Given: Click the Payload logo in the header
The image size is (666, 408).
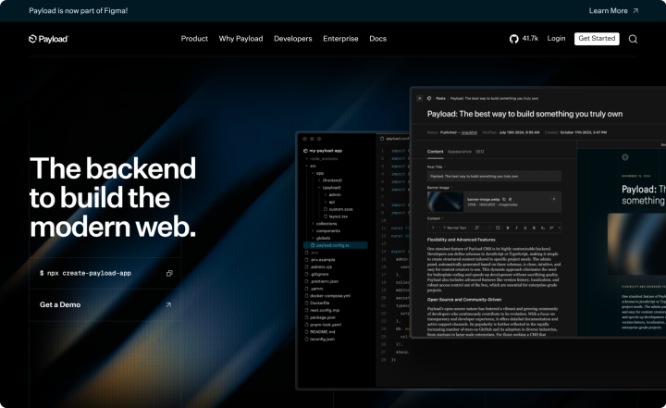Looking at the screenshot, I should coord(48,39).
